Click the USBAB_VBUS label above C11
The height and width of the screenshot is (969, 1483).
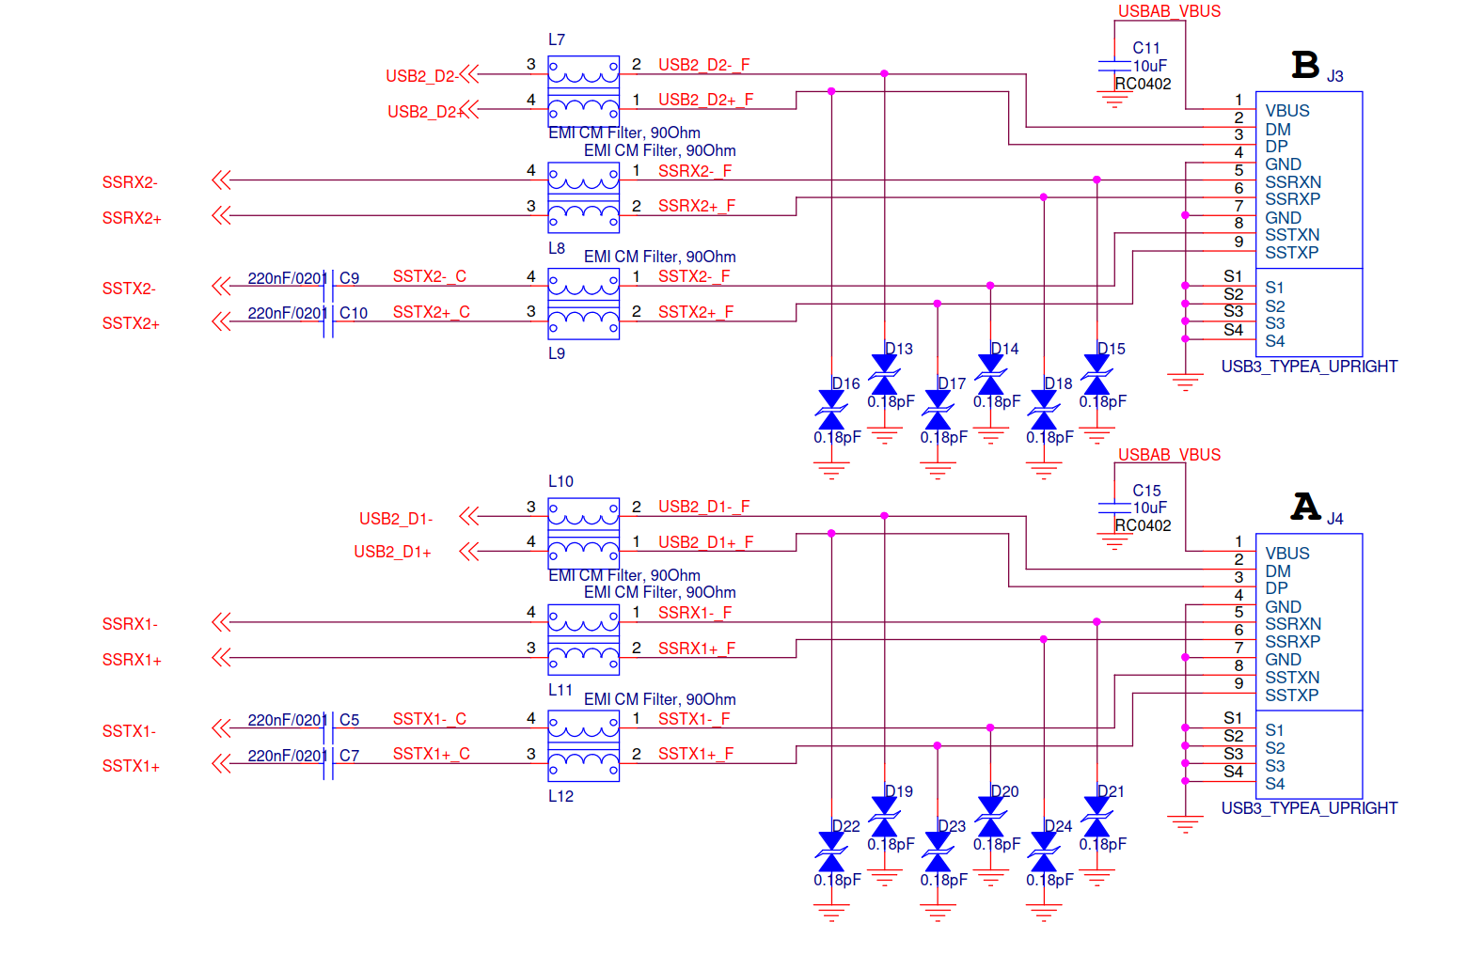pyautogui.click(x=1169, y=11)
